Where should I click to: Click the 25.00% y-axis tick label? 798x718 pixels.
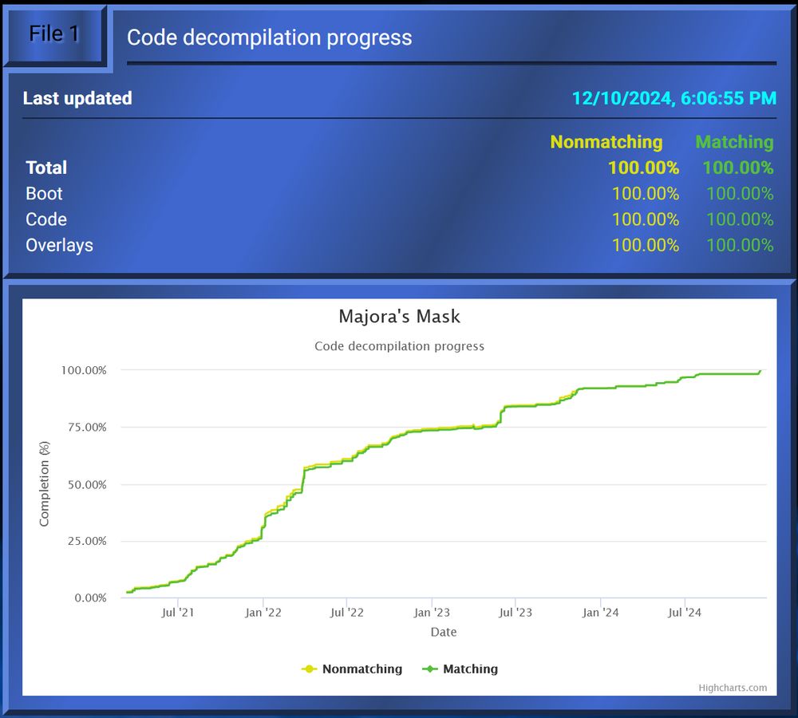click(x=87, y=541)
